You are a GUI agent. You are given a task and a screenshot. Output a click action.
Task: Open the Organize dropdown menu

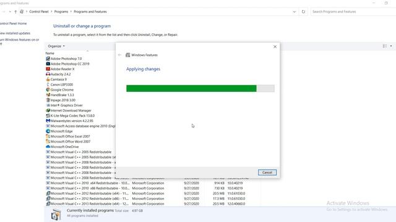(56, 46)
